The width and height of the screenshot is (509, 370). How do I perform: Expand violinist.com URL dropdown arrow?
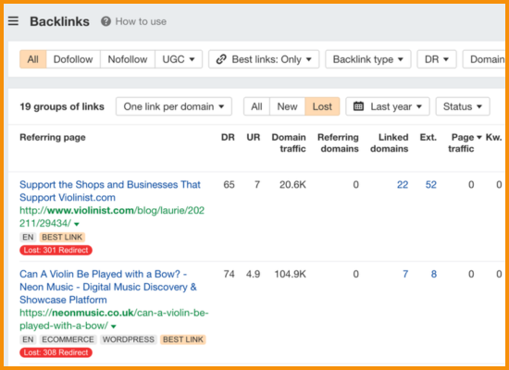click(x=77, y=224)
